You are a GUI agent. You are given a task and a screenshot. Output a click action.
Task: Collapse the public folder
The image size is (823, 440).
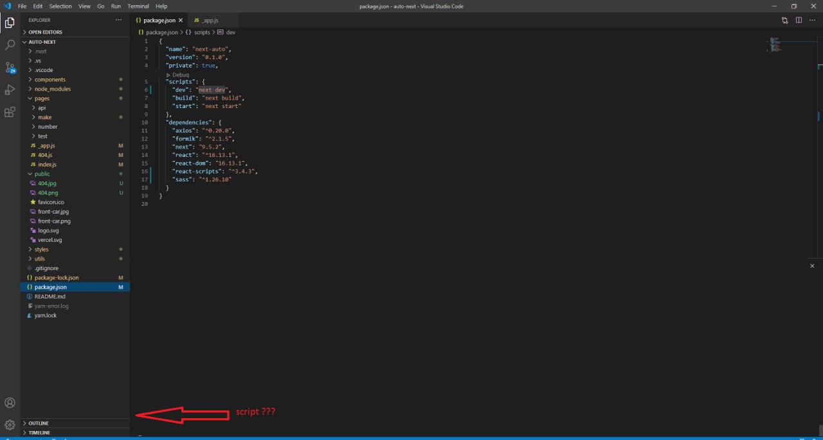point(75,174)
